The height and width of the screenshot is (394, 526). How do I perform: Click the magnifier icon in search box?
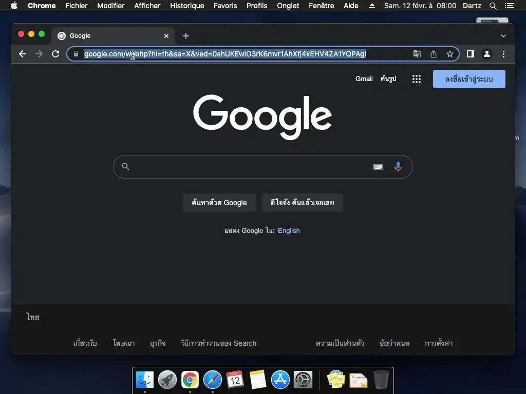pyautogui.click(x=125, y=167)
